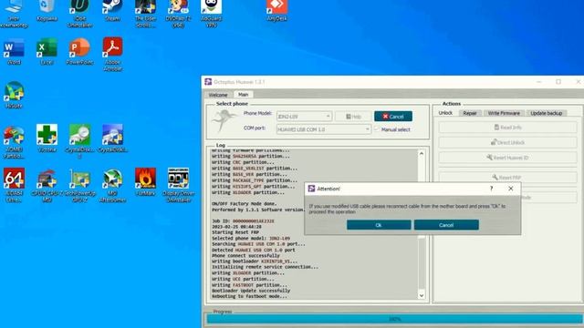Click log line "Starting Reset FRP"

click(235, 232)
